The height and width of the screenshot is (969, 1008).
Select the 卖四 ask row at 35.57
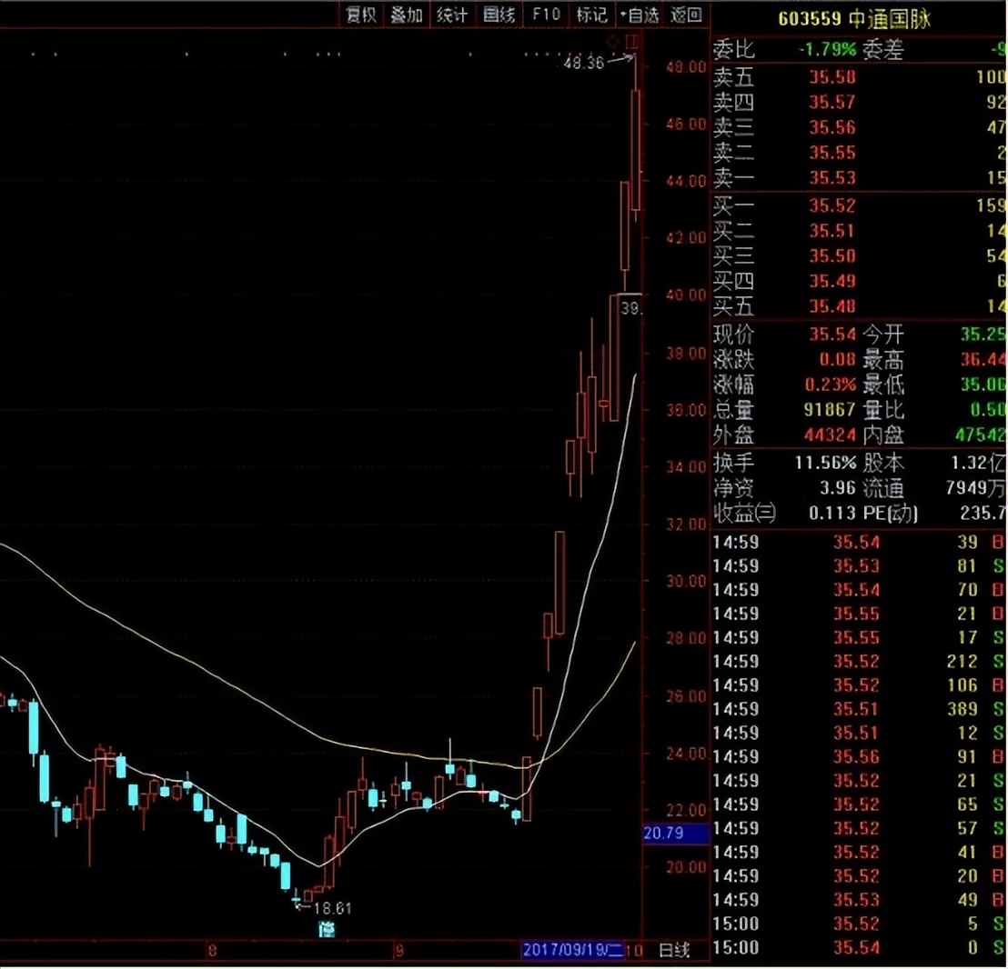tap(859, 102)
